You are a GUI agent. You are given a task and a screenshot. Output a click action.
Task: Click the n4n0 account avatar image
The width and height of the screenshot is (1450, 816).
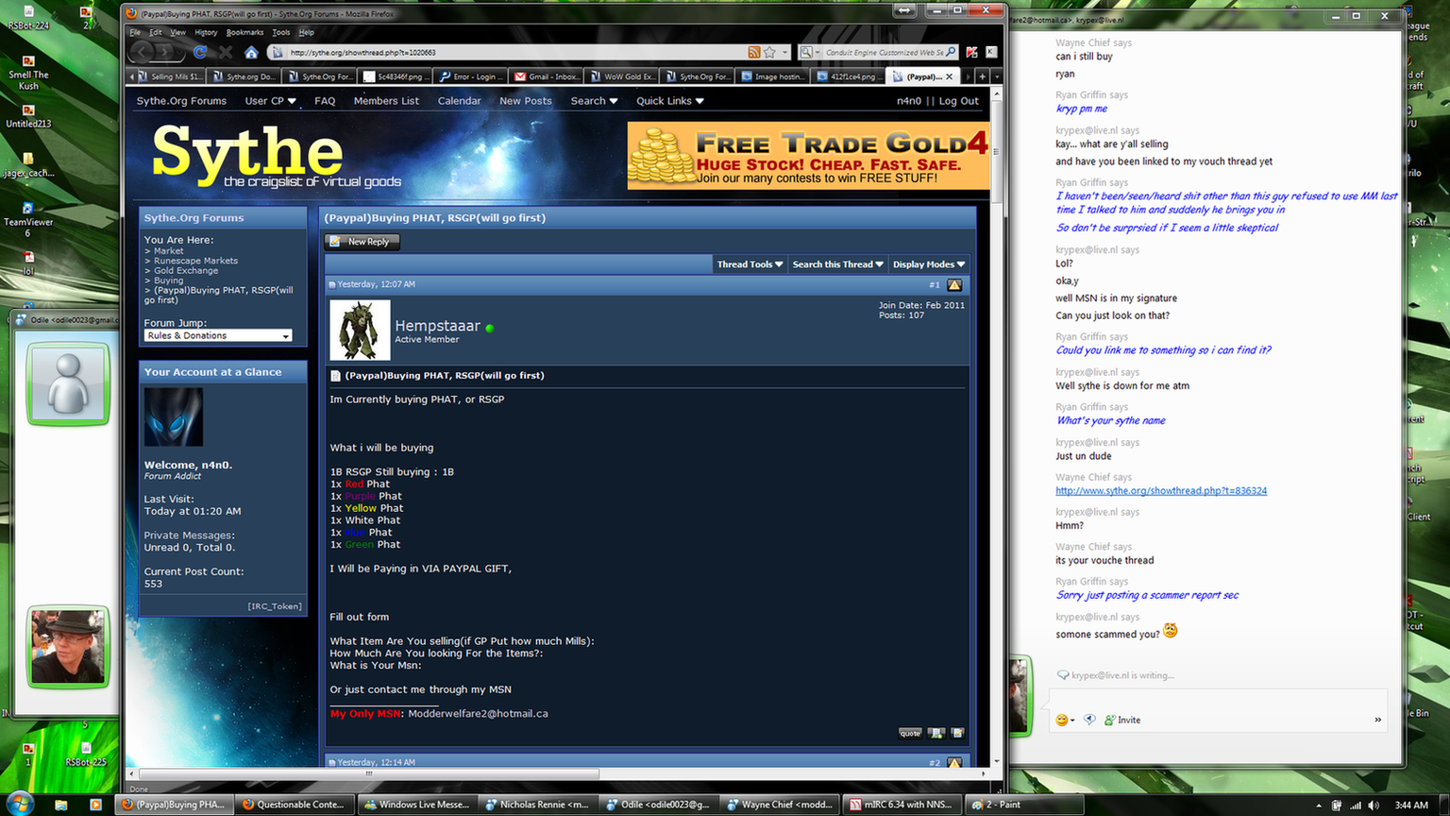(174, 416)
